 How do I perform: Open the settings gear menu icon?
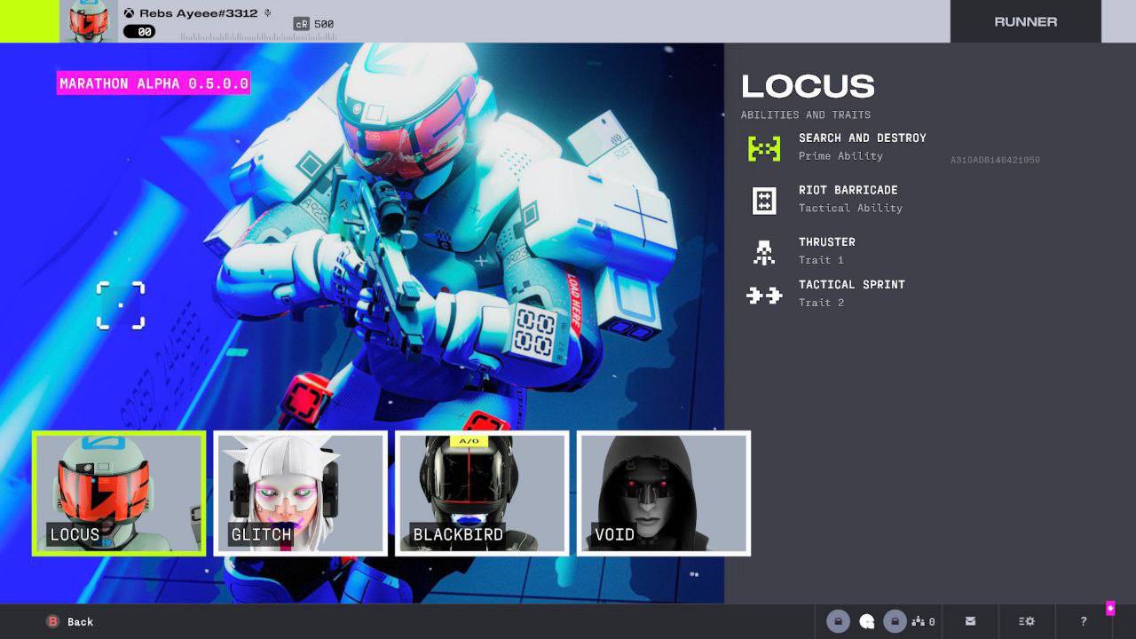click(x=1027, y=621)
